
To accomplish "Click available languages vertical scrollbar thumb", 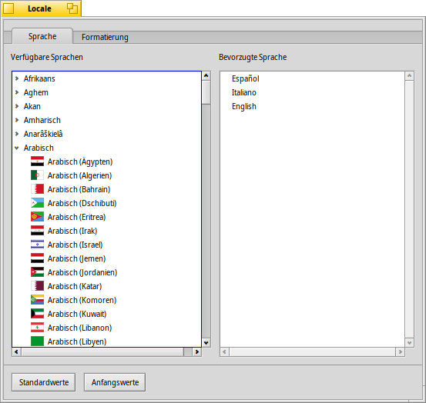I will pyautogui.click(x=206, y=92).
